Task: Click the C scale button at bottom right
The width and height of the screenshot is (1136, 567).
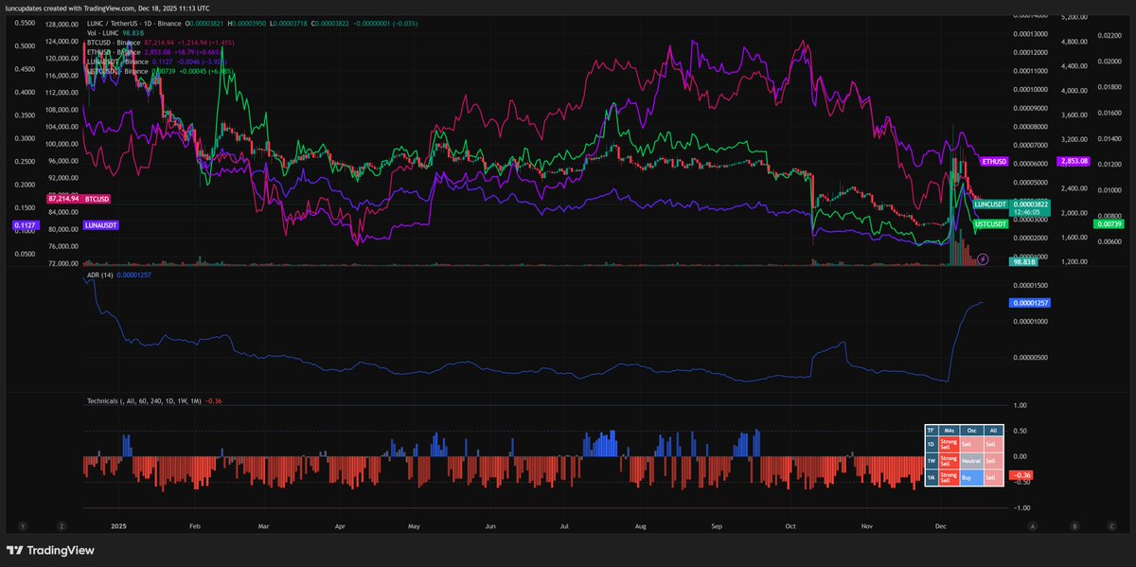Action: (1109, 525)
